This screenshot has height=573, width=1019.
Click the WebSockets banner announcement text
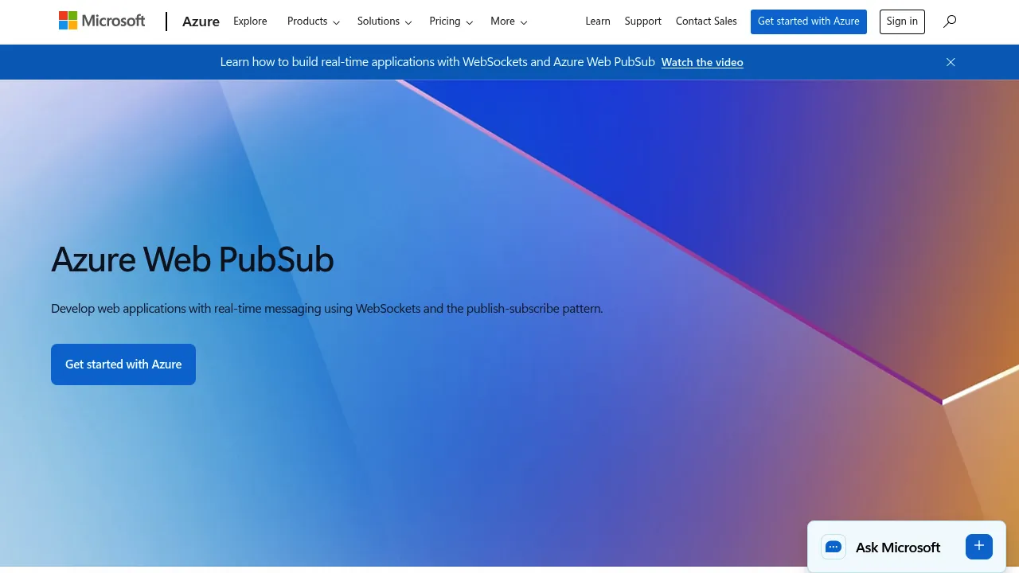438,62
